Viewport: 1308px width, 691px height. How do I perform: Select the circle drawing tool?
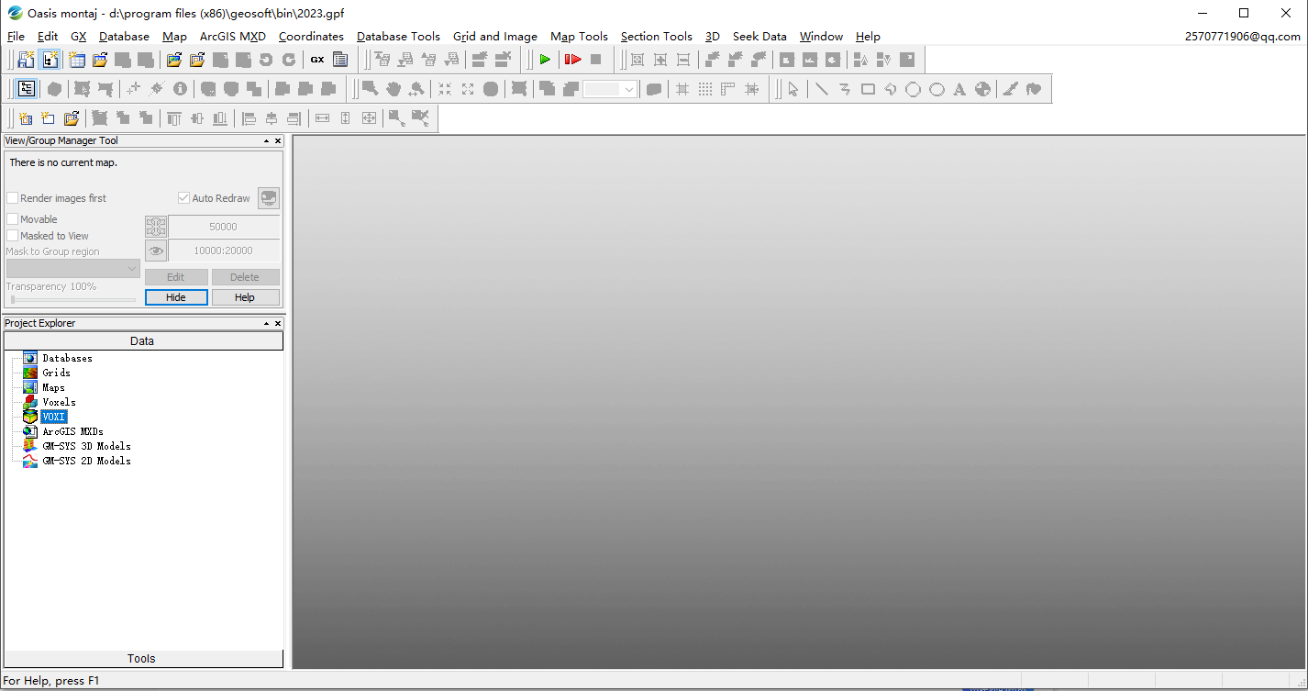pyautogui.click(x=914, y=89)
